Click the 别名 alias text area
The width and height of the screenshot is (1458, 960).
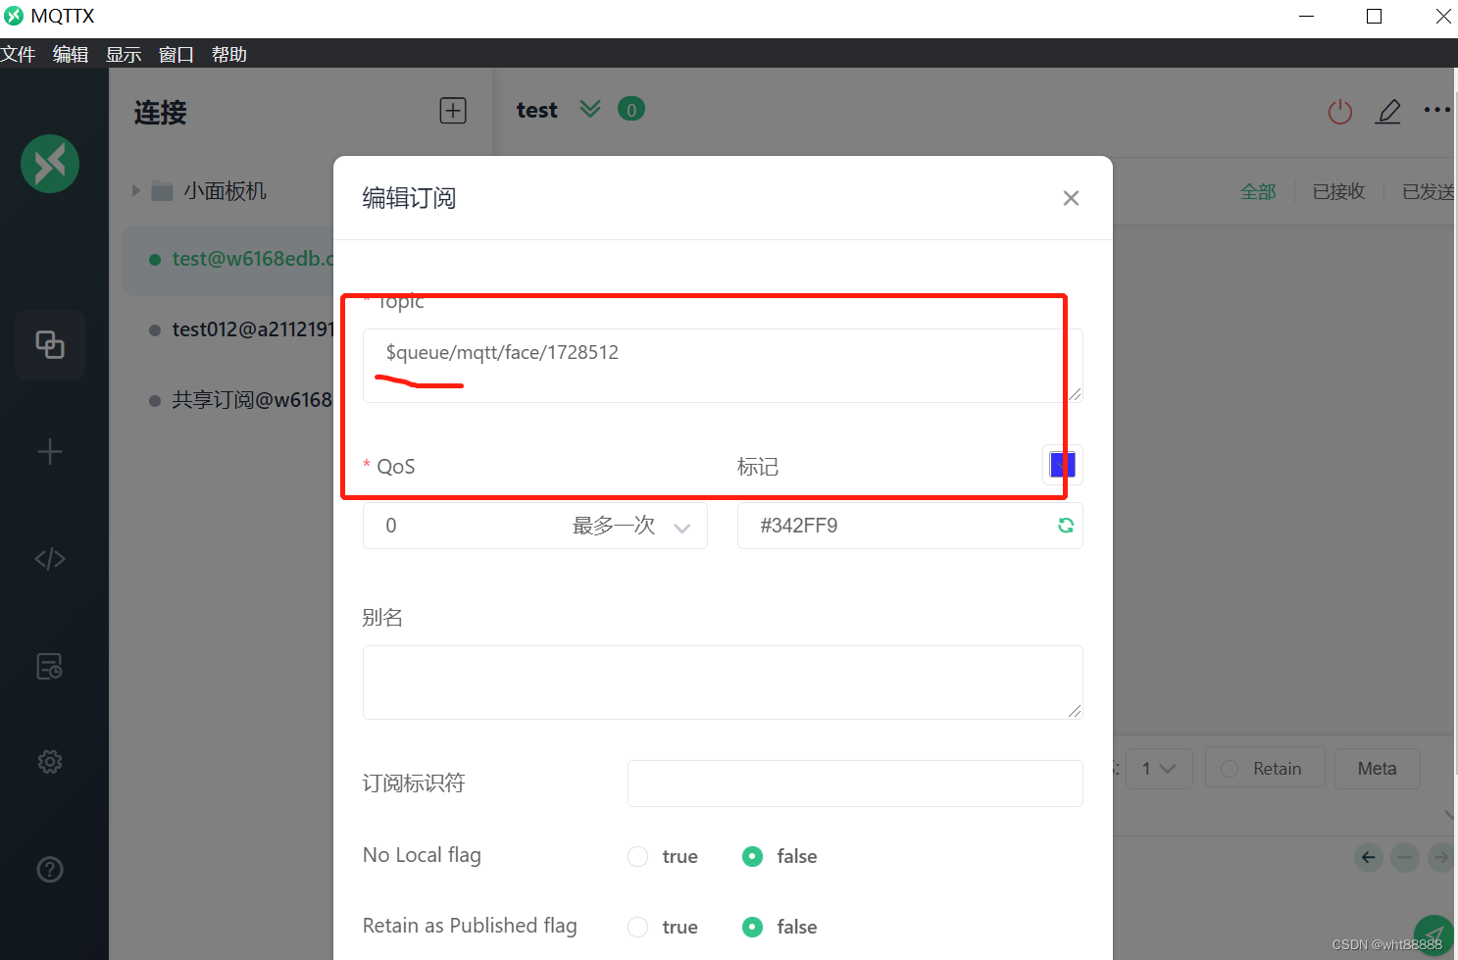pyautogui.click(x=723, y=682)
